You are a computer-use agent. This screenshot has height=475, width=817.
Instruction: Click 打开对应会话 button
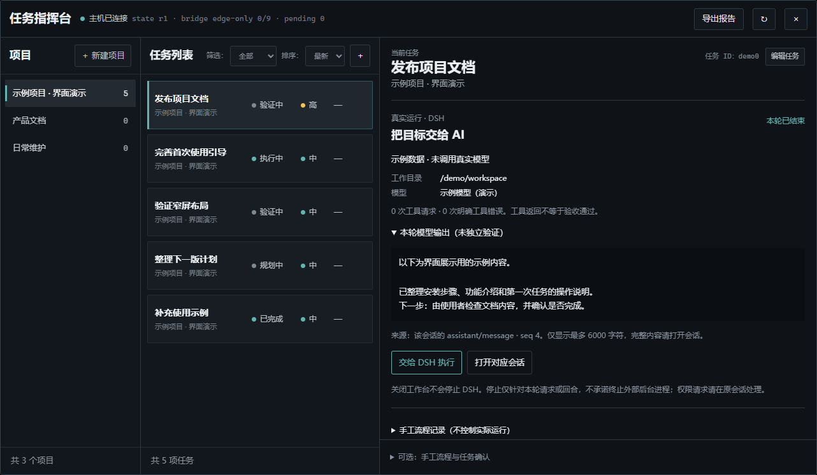(x=500, y=362)
